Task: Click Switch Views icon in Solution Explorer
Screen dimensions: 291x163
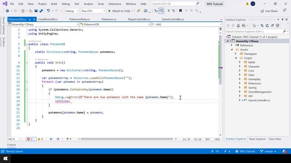Action: click(x=244, y=26)
